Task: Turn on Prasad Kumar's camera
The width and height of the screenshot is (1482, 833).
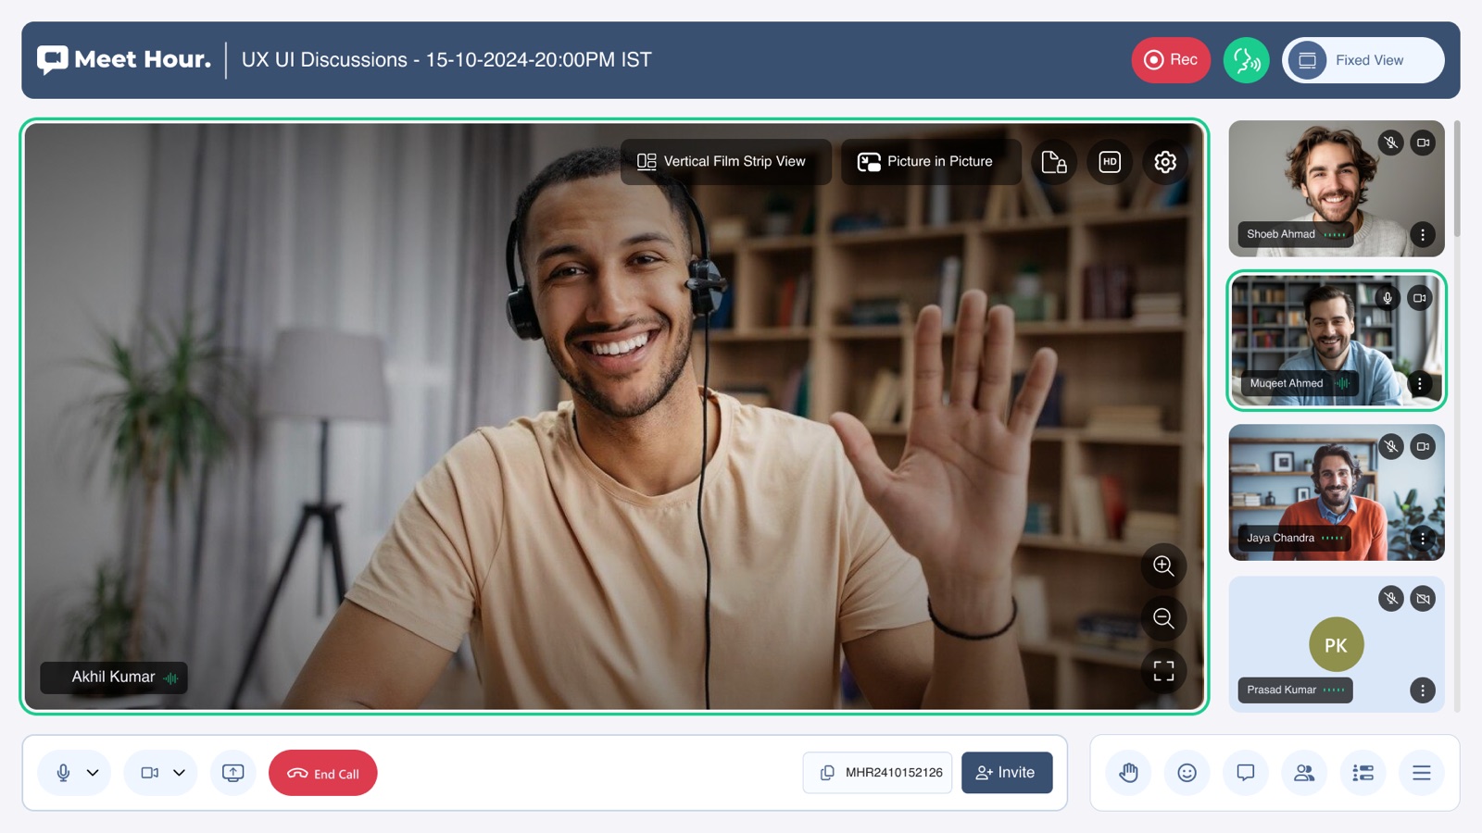Action: (x=1423, y=599)
